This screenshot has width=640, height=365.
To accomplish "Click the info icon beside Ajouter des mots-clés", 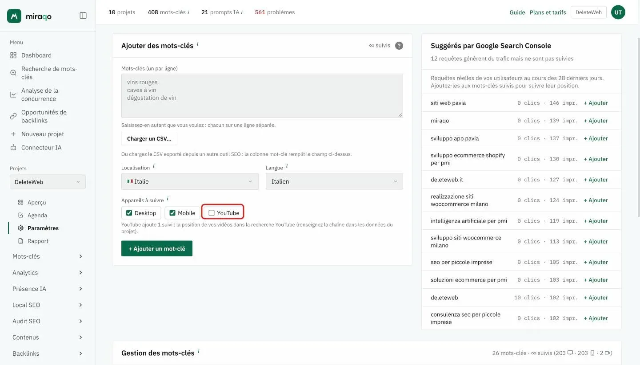I will coord(198,44).
